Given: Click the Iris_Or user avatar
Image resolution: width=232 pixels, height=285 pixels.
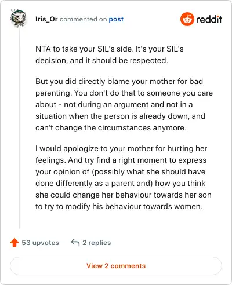Looking at the screenshot, I should (x=18, y=19).
